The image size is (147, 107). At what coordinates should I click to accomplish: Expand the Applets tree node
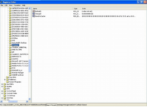tap(2, 87)
